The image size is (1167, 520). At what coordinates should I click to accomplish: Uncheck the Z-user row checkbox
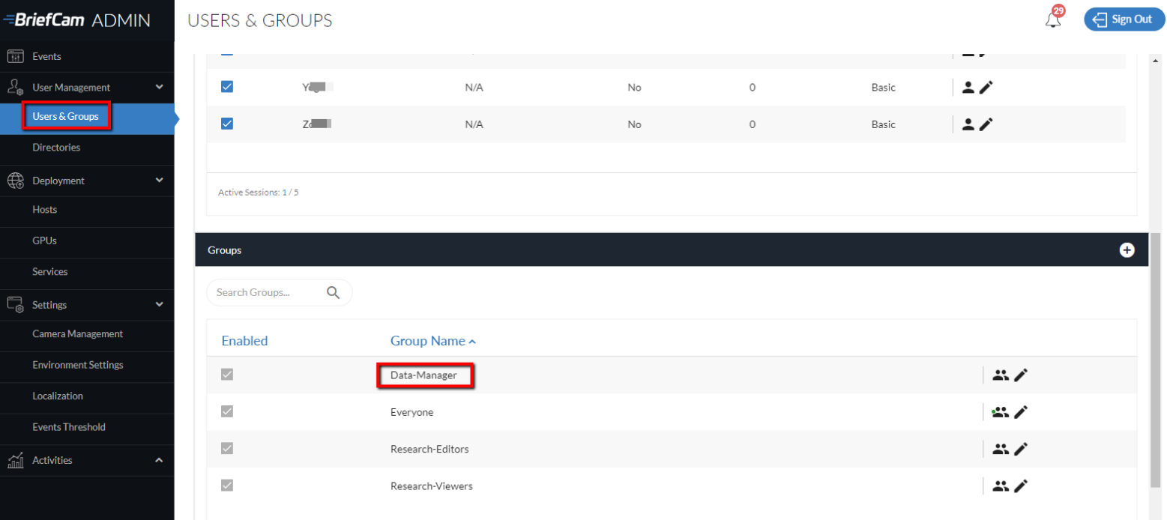coord(227,124)
